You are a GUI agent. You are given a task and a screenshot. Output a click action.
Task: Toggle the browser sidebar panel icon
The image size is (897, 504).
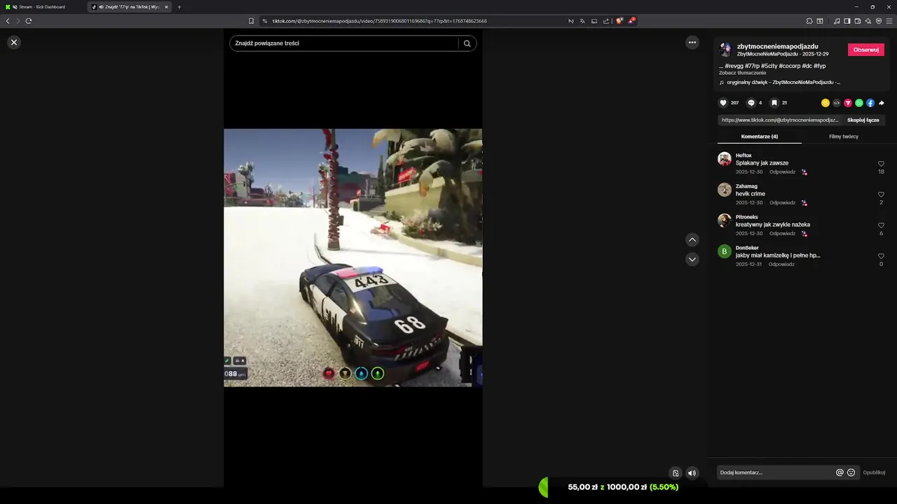click(847, 21)
